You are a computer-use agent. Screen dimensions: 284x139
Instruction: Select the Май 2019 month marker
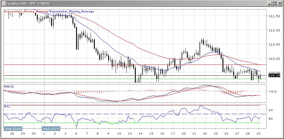click(x=51, y=129)
